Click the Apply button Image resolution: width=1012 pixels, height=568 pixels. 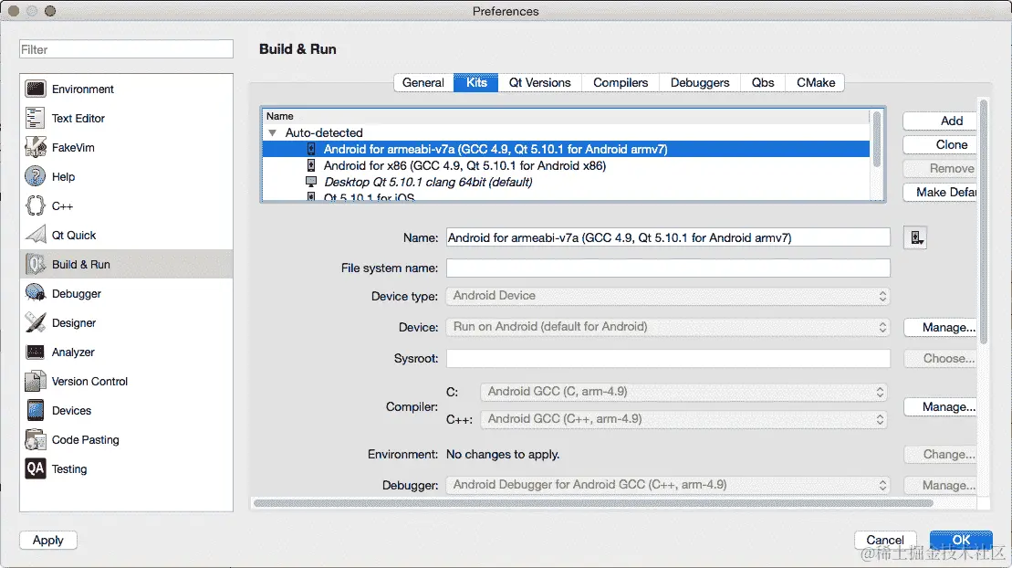click(47, 541)
